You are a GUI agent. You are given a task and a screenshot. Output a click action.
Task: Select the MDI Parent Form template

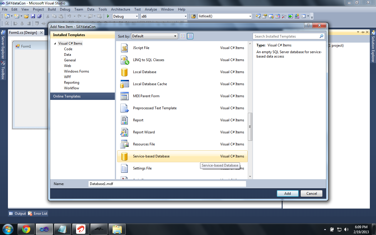pos(182,96)
